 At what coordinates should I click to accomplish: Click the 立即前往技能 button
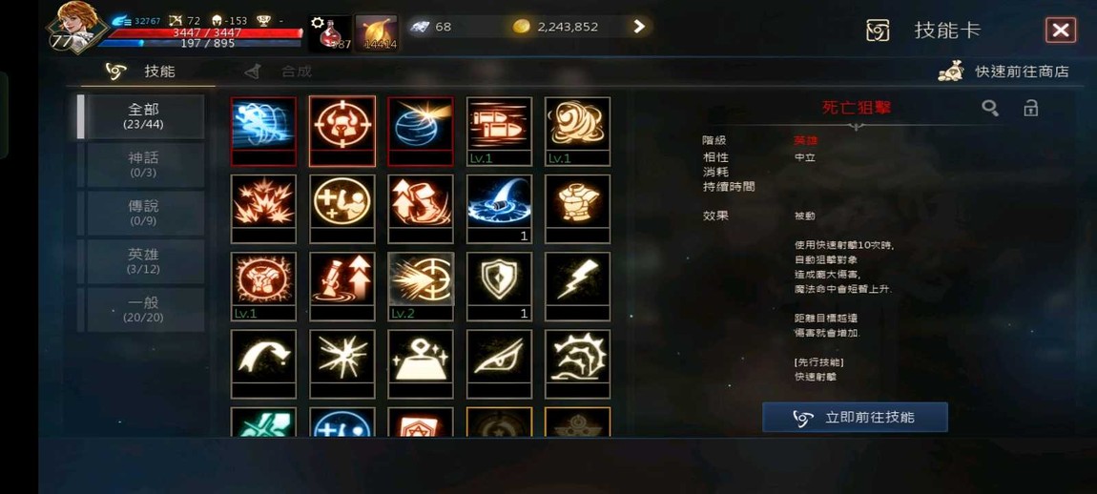855,417
